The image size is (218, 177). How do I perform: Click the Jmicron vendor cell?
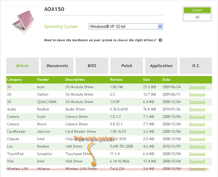(x=44, y=132)
